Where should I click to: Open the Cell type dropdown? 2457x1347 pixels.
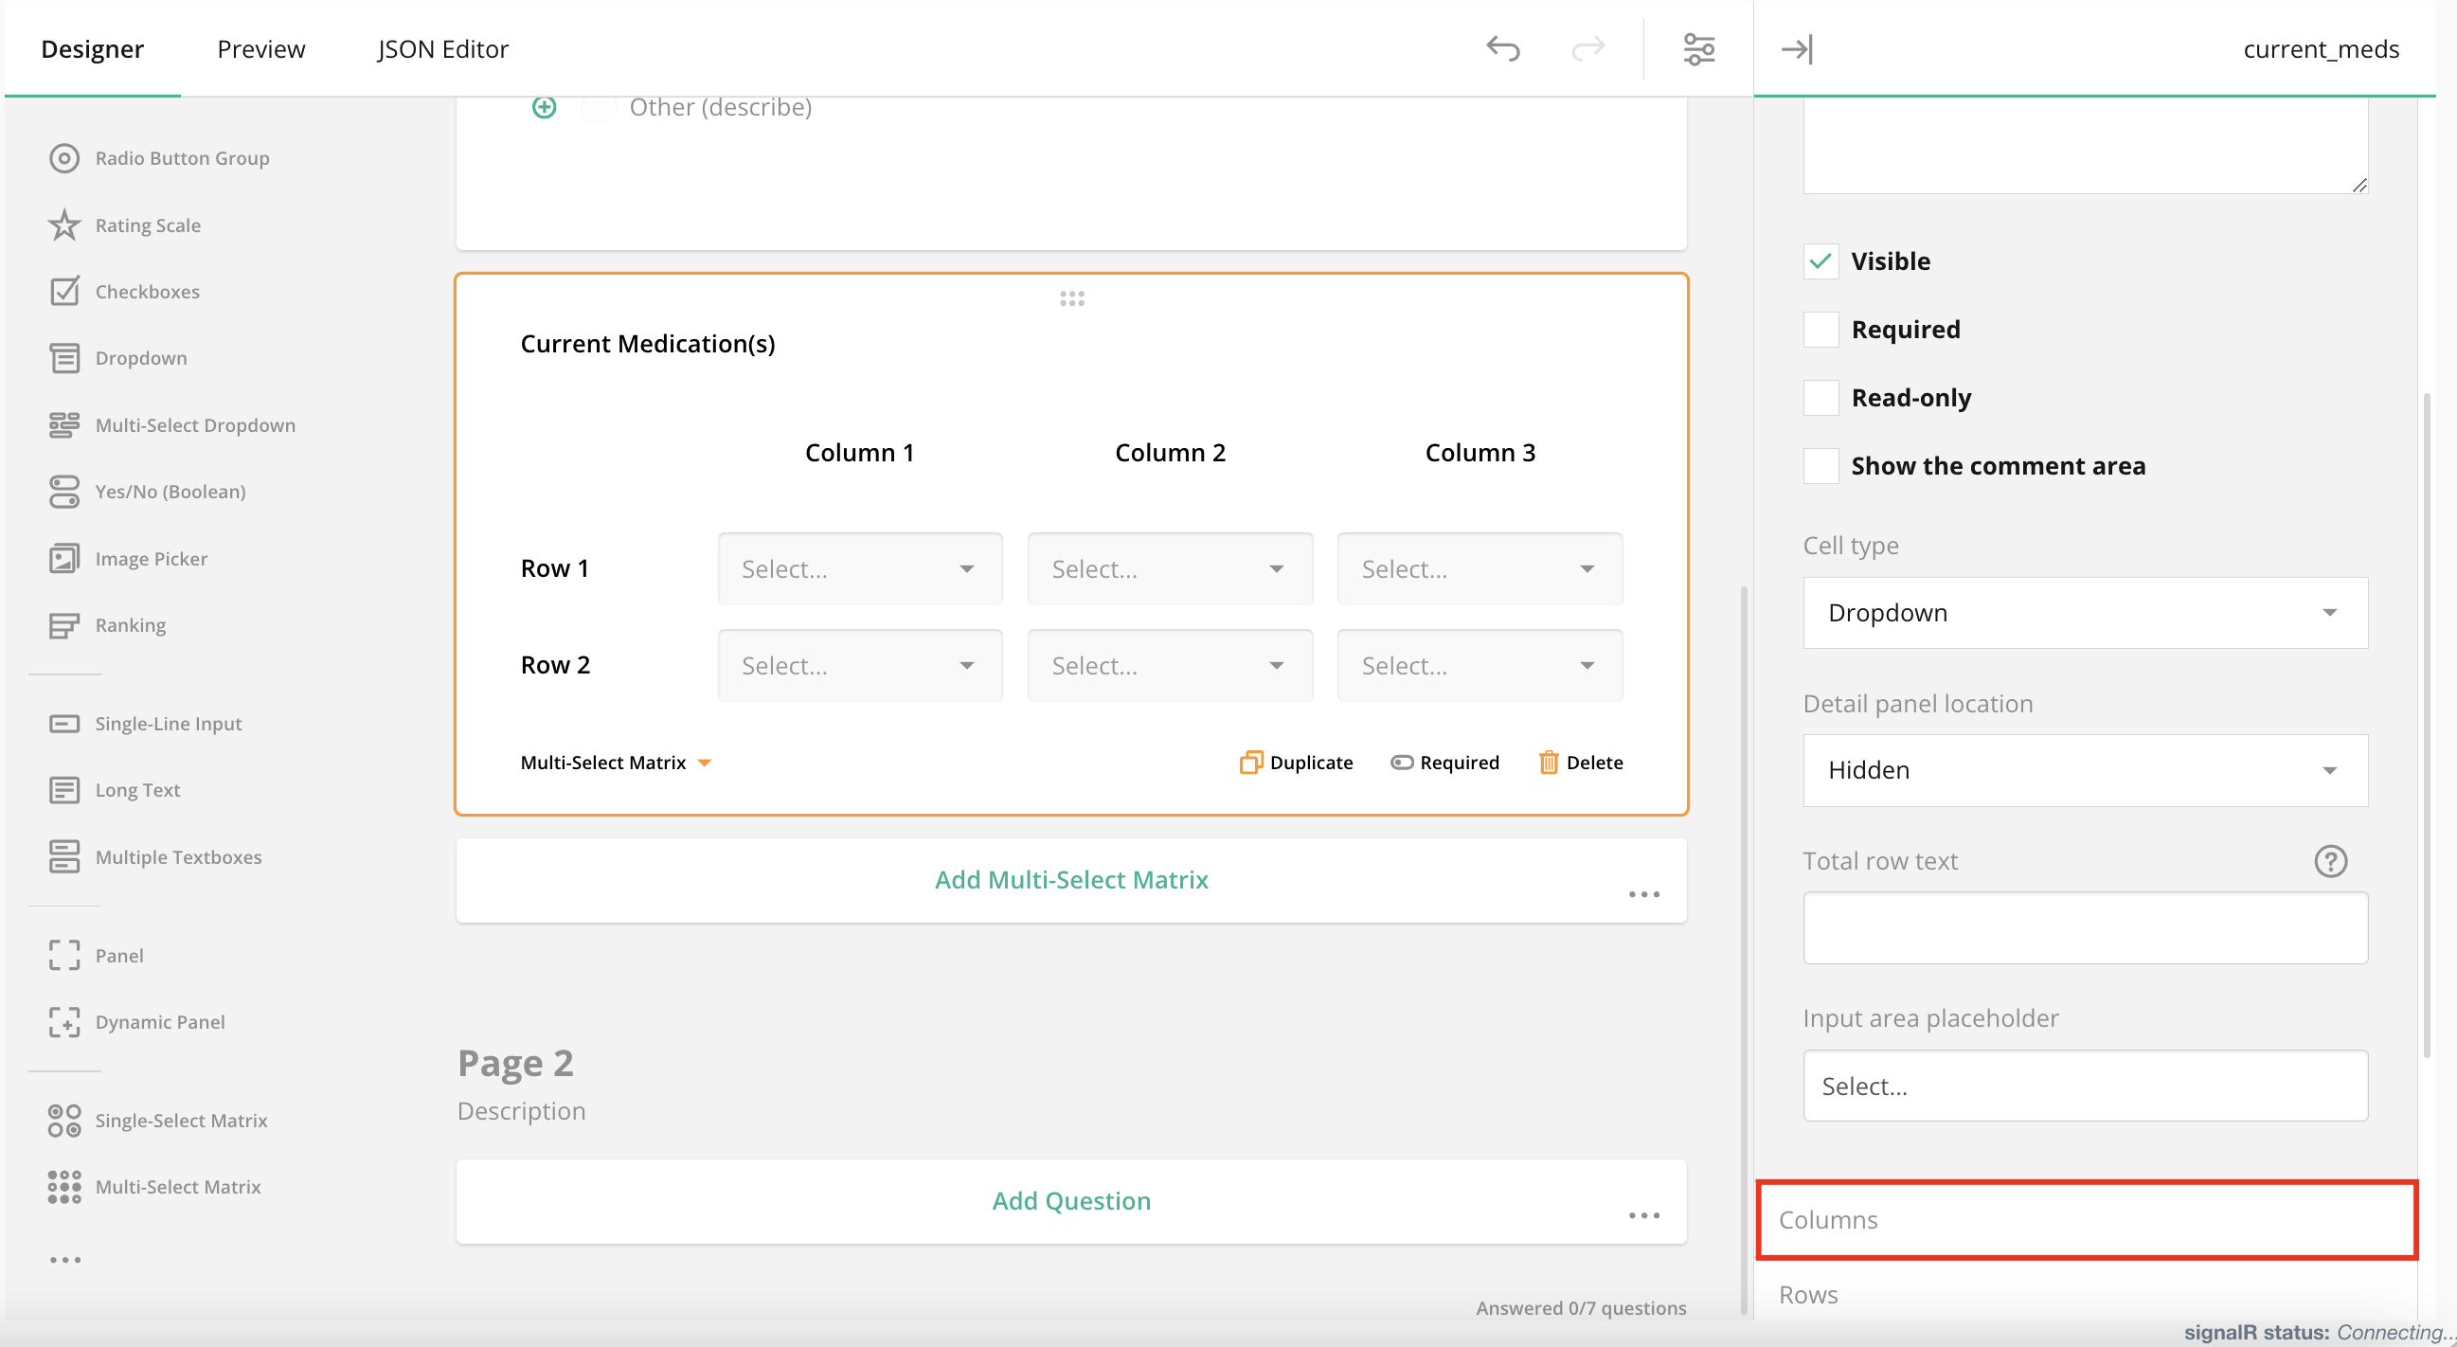pyautogui.click(x=2084, y=613)
